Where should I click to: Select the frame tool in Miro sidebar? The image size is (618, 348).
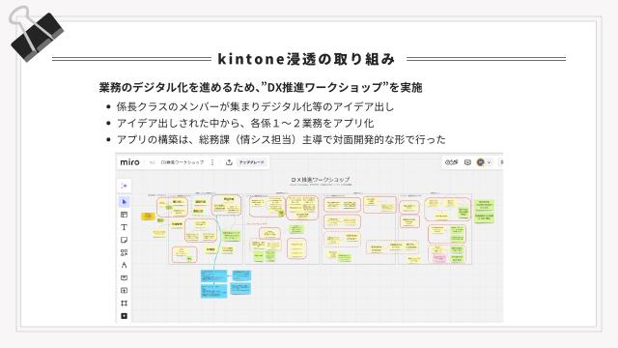click(x=125, y=303)
